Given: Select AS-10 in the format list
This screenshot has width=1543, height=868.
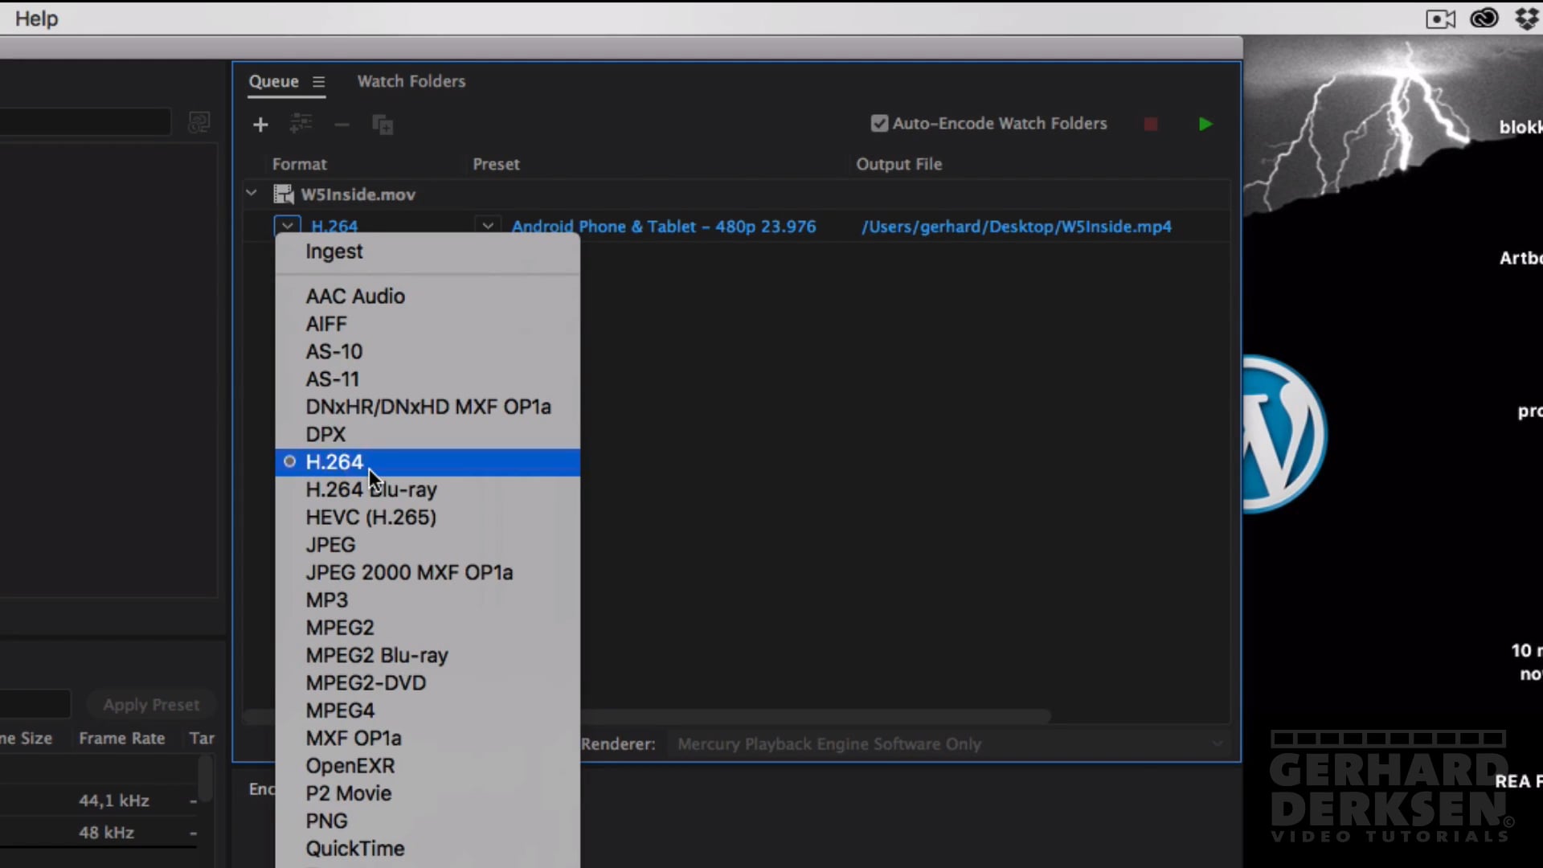Looking at the screenshot, I should (428, 351).
